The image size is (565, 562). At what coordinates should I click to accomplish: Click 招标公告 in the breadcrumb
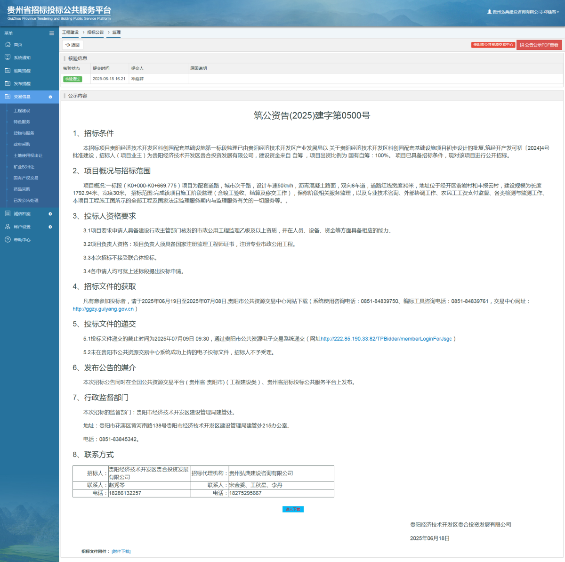pos(96,33)
